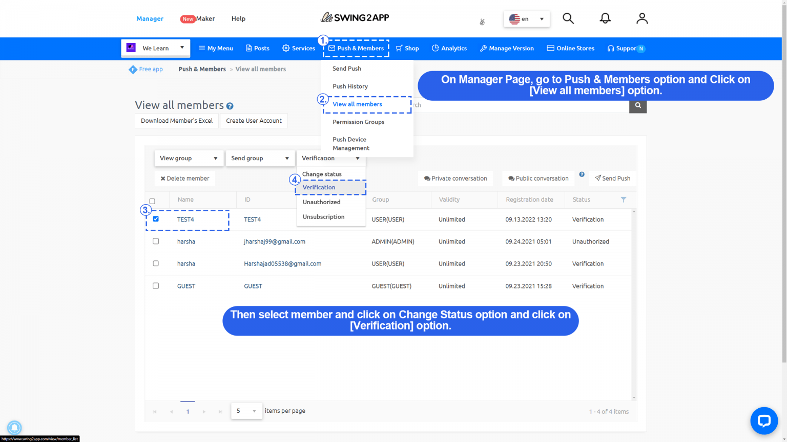Expand the items-per-page selector showing 5
Viewport: 787px width, 442px height.
point(246,411)
